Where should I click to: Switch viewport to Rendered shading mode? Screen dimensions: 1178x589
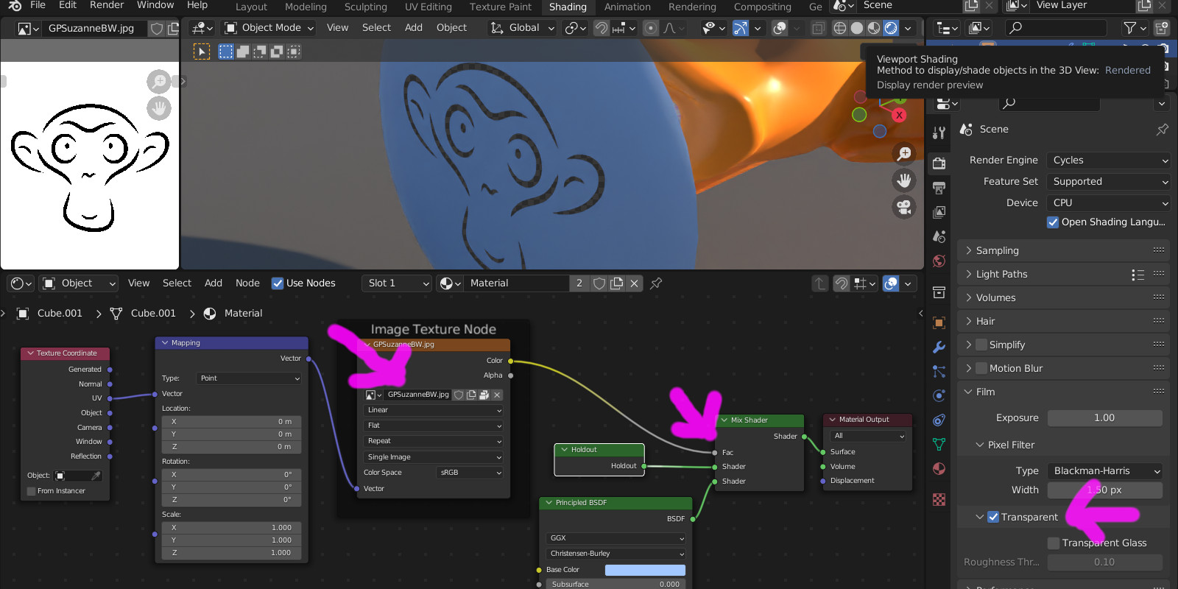[891, 28]
